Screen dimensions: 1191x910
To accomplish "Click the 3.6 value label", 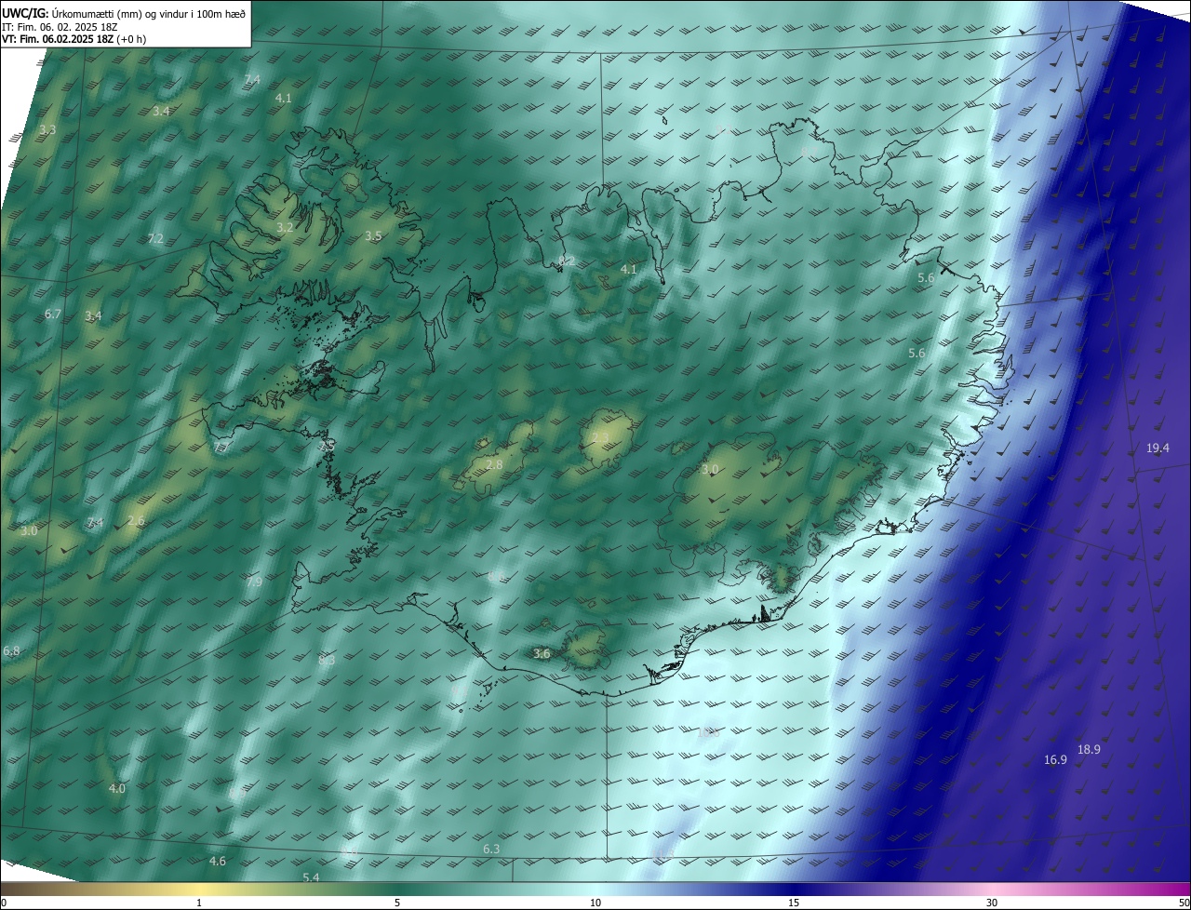I will pyautogui.click(x=542, y=654).
